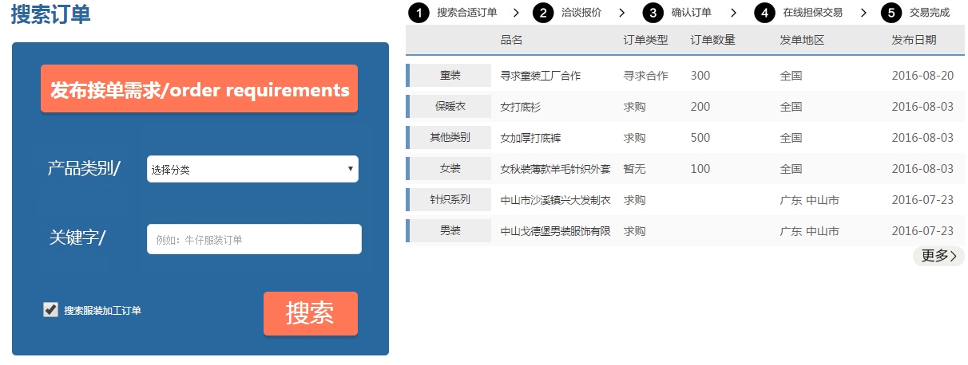Click the quantity 100 cell
Viewport: 968px width, 365px height.
700,169
